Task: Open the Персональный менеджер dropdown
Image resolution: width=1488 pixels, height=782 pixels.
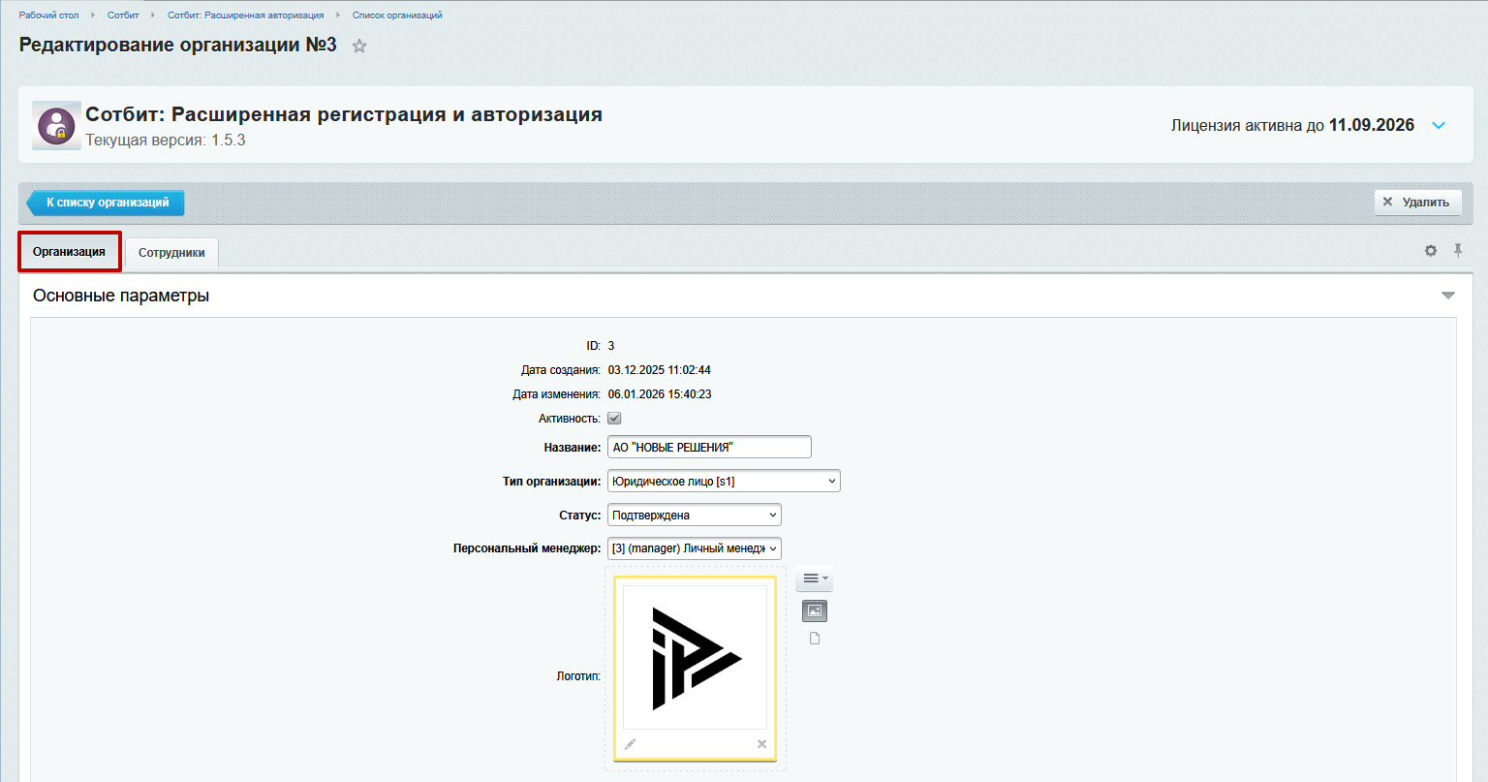Action: (x=694, y=548)
